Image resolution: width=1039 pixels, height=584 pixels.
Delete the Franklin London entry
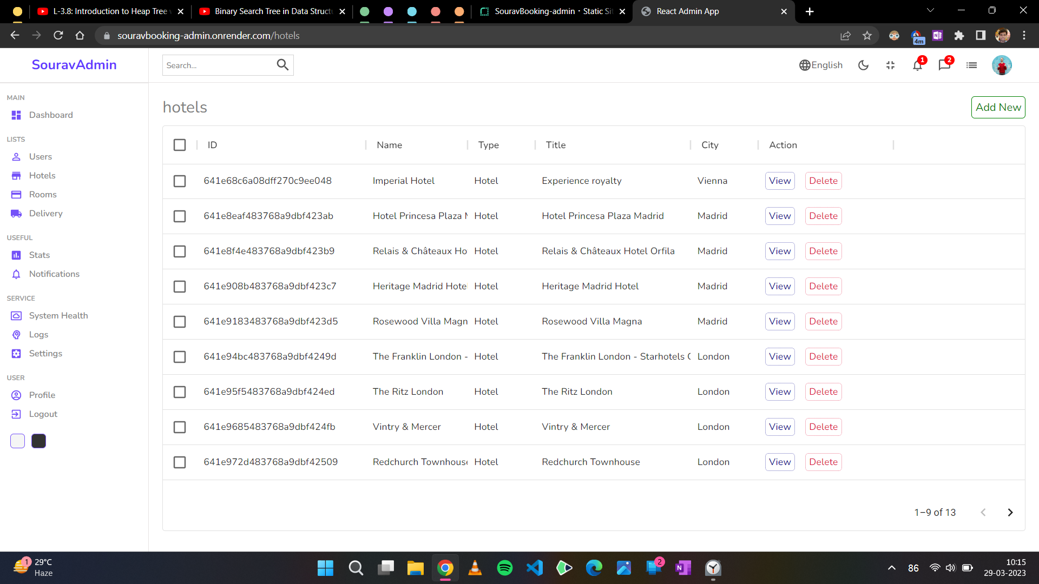click(823, 356)
